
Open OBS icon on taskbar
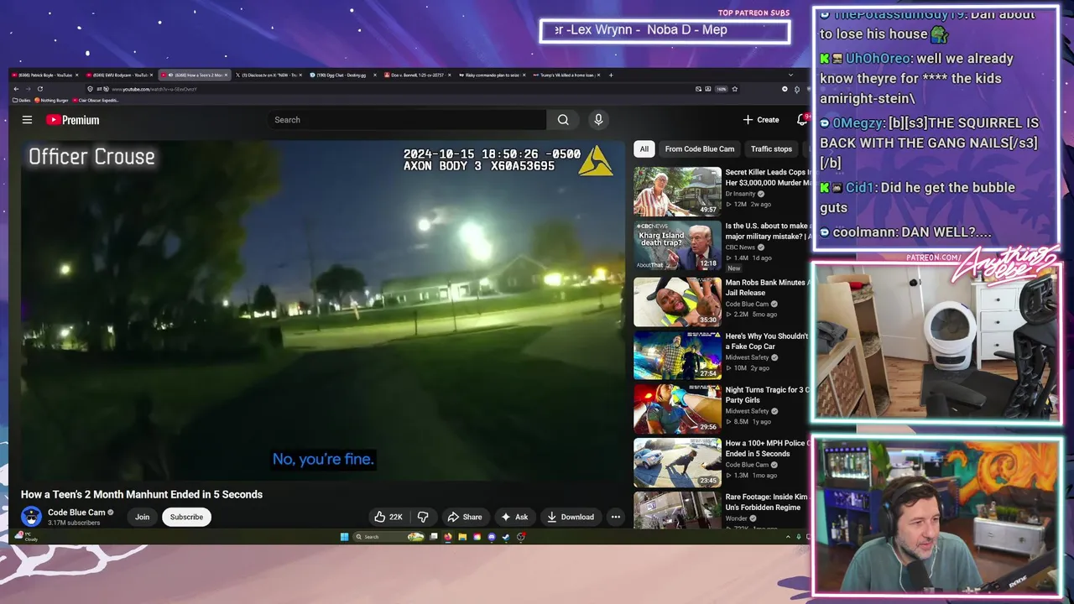(521, 537)
